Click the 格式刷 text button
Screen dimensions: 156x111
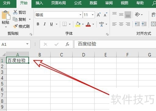pyautogui.click(x=24, y=27)
